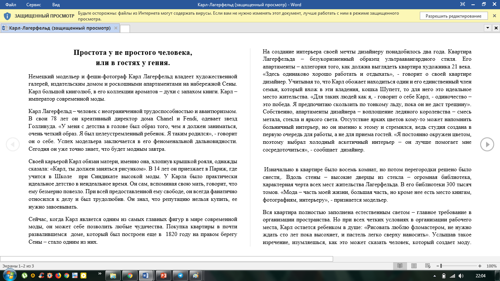The height and width of the screenshot is (281, 500).
Task: Click the protected view shield icon
Action: pyautogui.click(x=7, y=16)
